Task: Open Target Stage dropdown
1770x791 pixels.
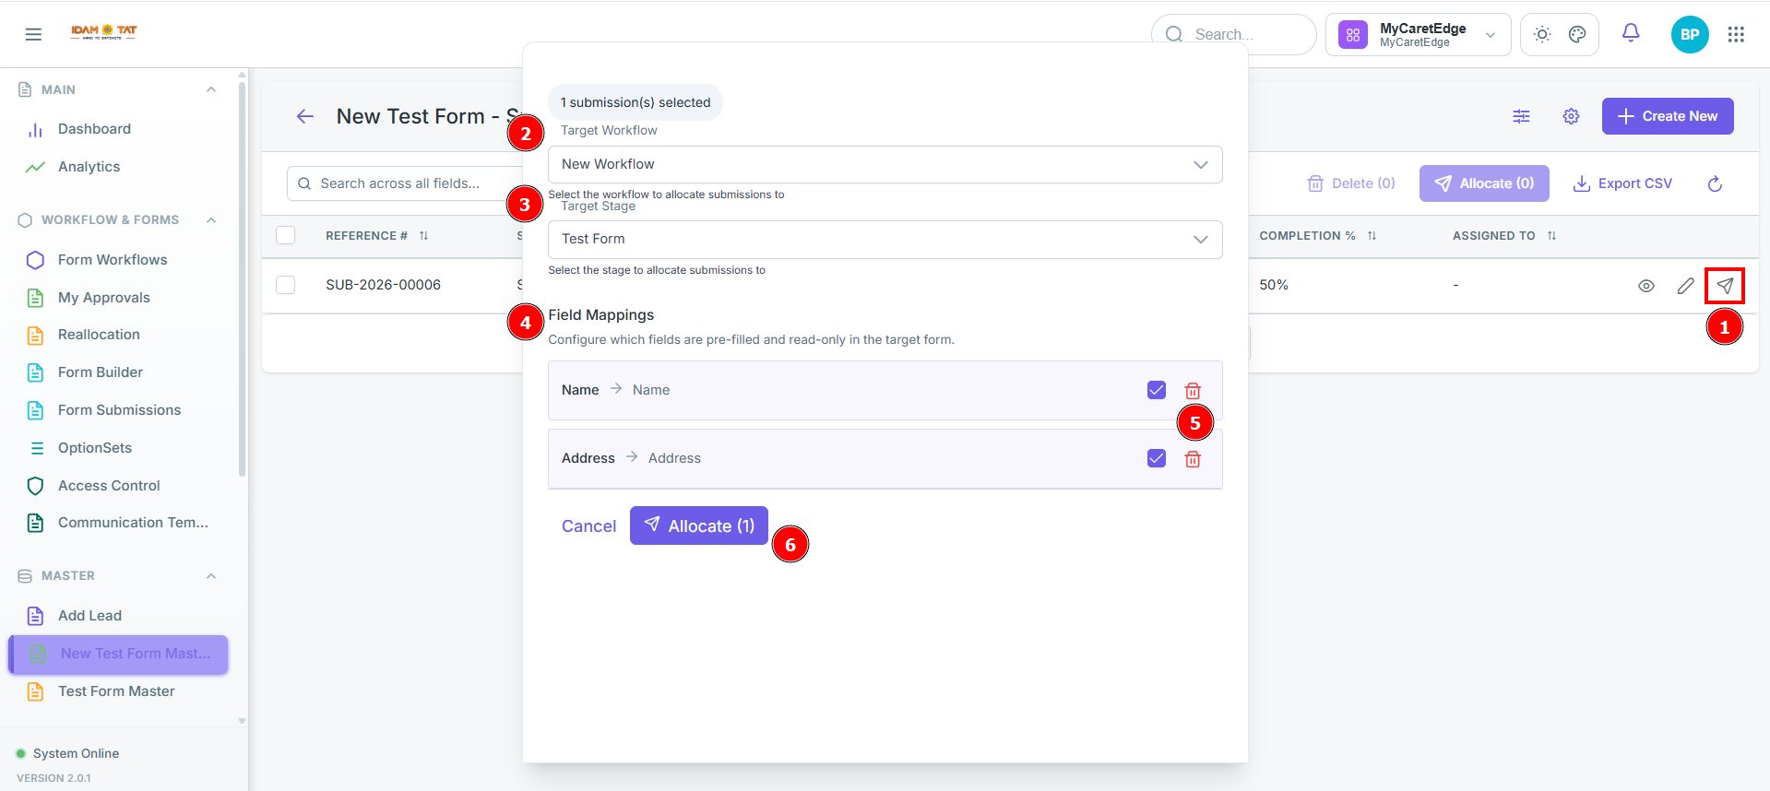Action: pos(885,239)
